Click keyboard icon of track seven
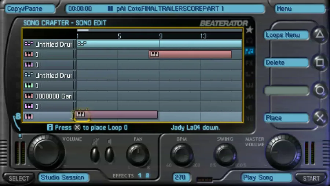The width and height of the screenshot is (330, 186). 29,106
